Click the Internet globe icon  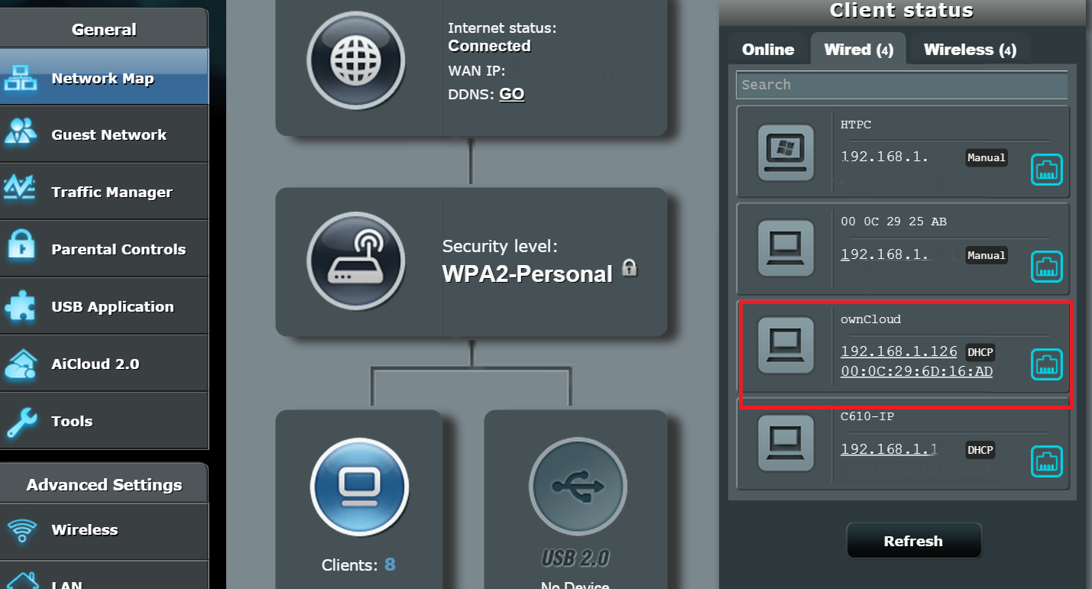click(x=355, y=60)
